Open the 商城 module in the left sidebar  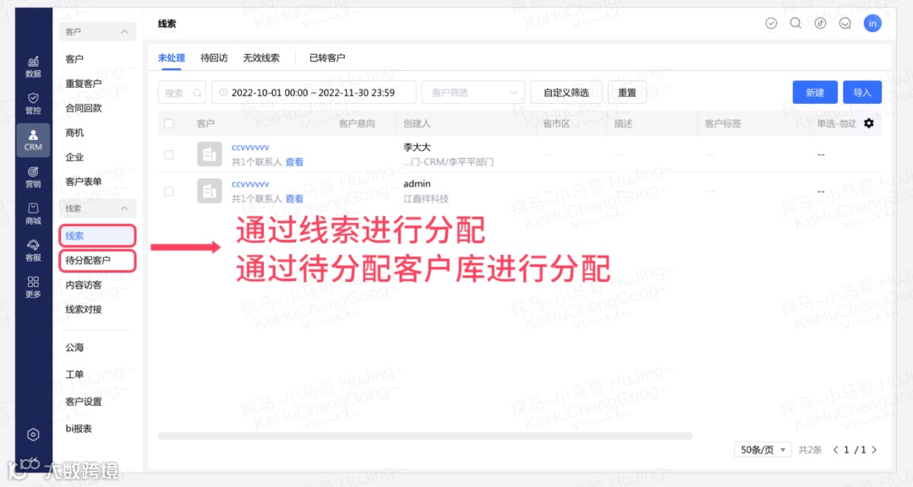(33, 213)
